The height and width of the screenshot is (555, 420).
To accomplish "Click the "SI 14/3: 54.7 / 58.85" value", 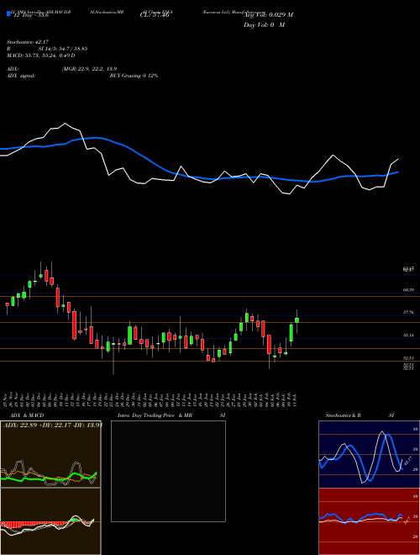I will pos(63,49).
